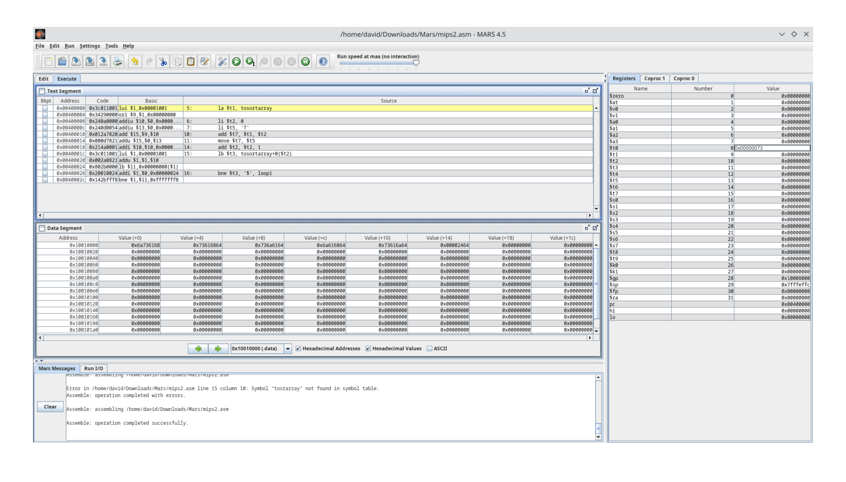The image size is (846, 482).
Task: Click the Run One Step icon
Action: (x=249, y=62)
